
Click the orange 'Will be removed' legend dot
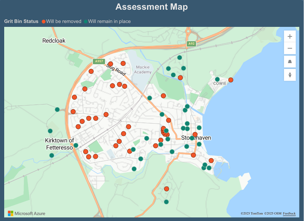click(44, 21)
